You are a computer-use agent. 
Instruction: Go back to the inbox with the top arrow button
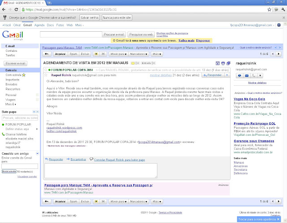pyautogui.click(x=47, y=54)
